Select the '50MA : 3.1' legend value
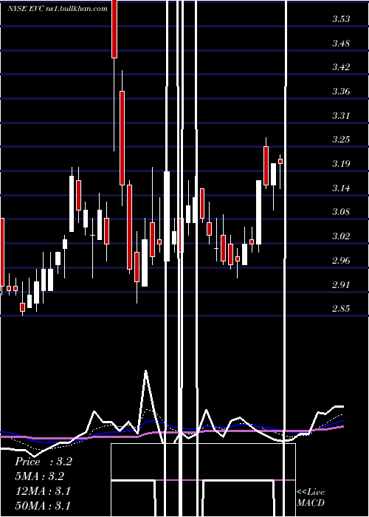Screen dimensions: 369x517 (x=43, y=505)
